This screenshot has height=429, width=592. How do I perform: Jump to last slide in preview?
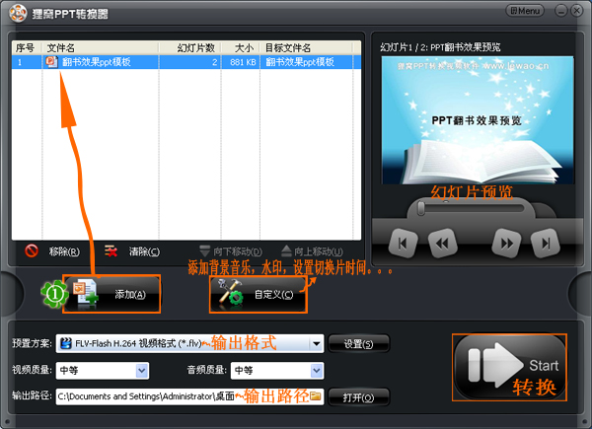coord(546,244)
